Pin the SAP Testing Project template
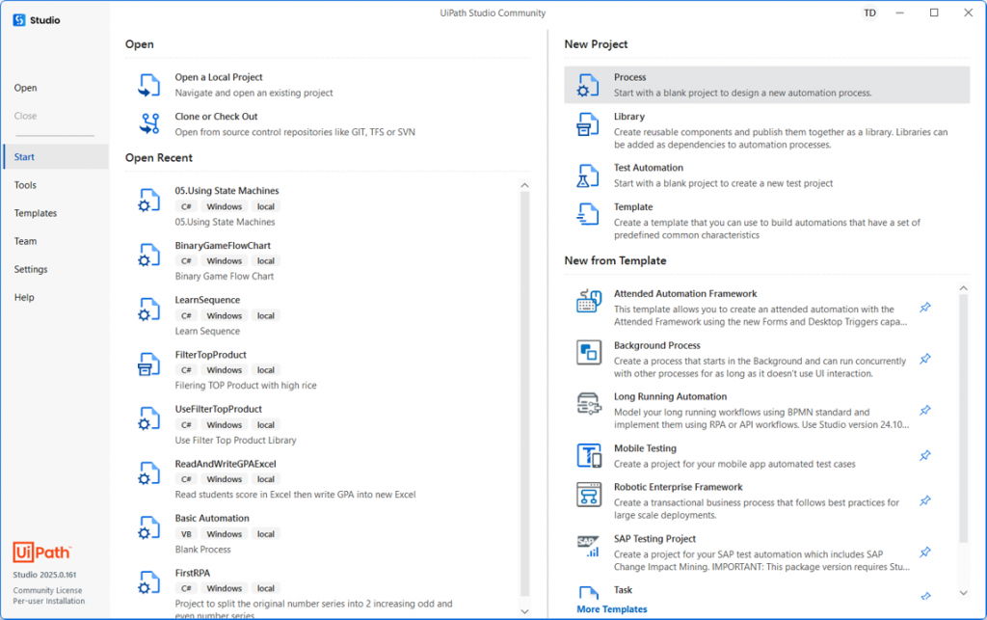Viewport: 987px width, 620px height. click(x=924, y=552)
